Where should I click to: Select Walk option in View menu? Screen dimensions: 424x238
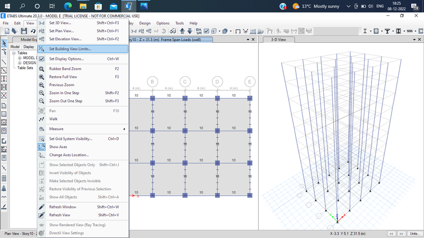(x=83, y=119)
